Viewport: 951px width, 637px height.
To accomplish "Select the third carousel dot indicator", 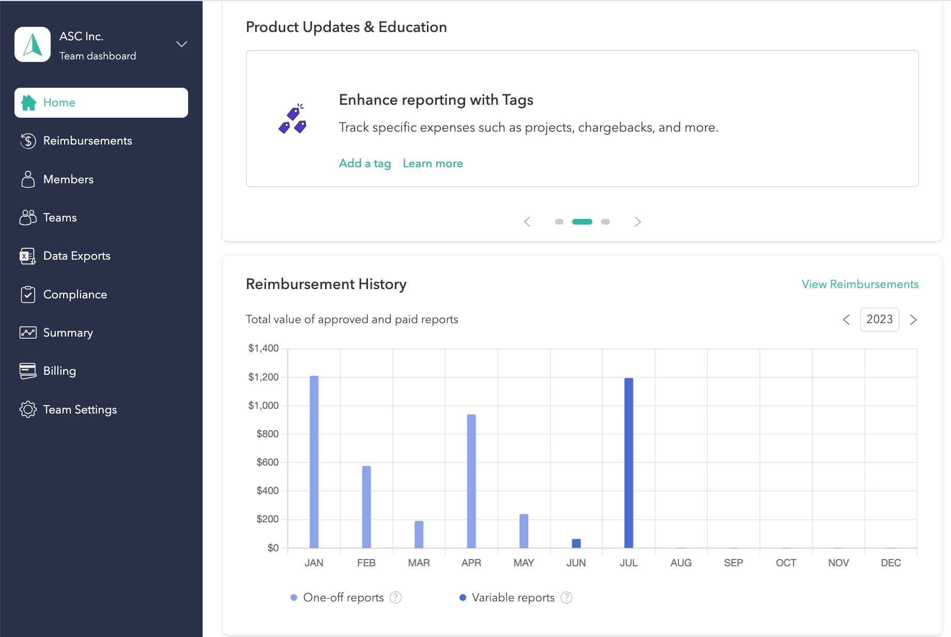I will [x=605, y=222].
